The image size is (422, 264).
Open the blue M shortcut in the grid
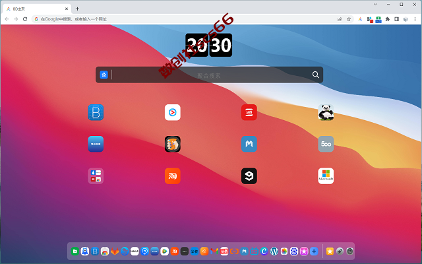click(x=249, y=144)
